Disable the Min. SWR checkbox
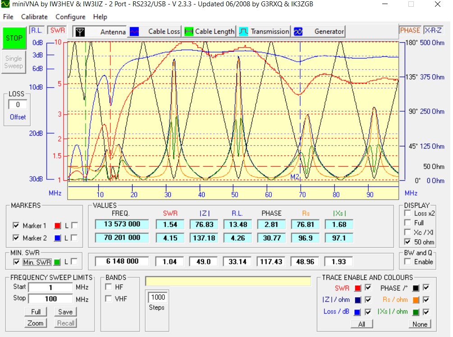The width and height of the screenshot is (453, 337). point(16,262)
